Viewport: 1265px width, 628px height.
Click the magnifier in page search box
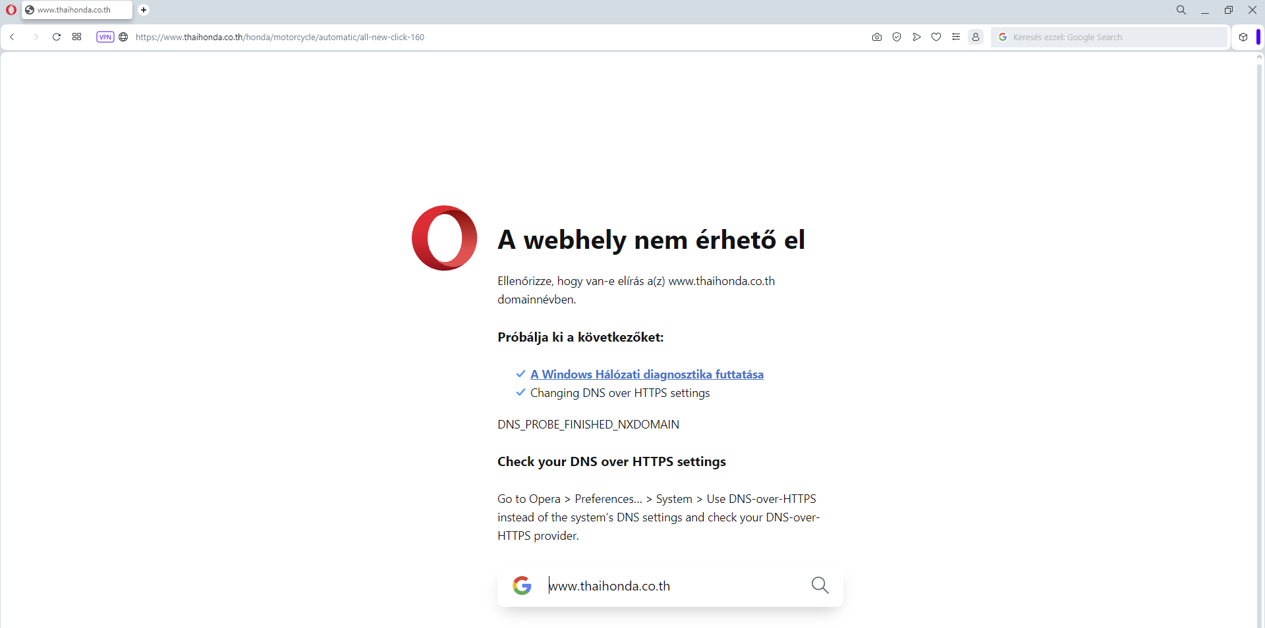[x=820, y=585]
